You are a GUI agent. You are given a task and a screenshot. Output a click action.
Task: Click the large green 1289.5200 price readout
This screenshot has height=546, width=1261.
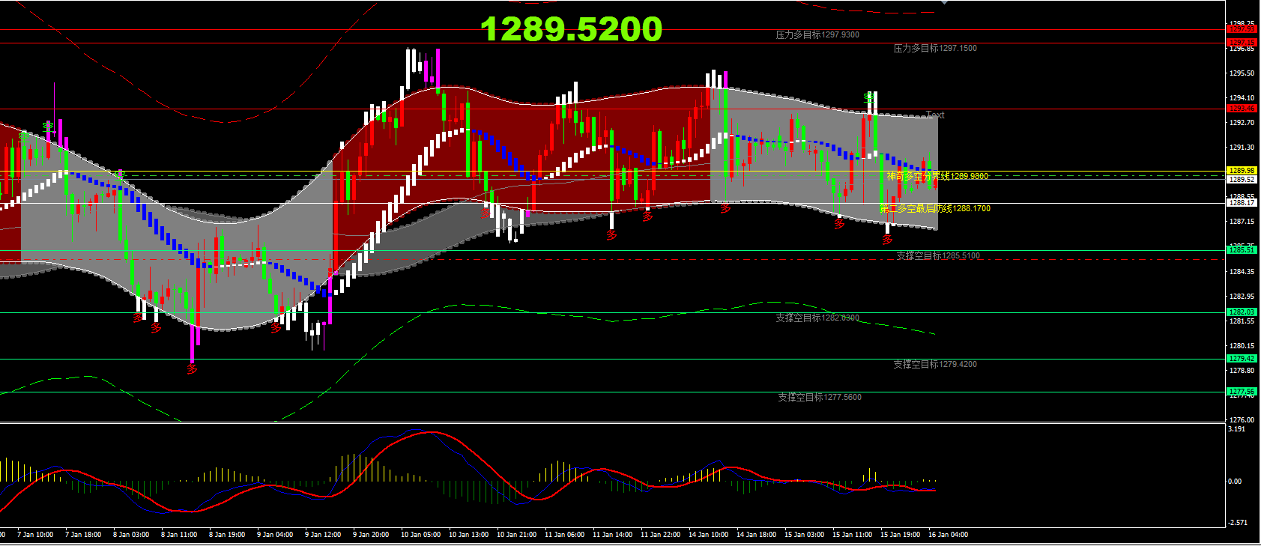pos(571,29)
